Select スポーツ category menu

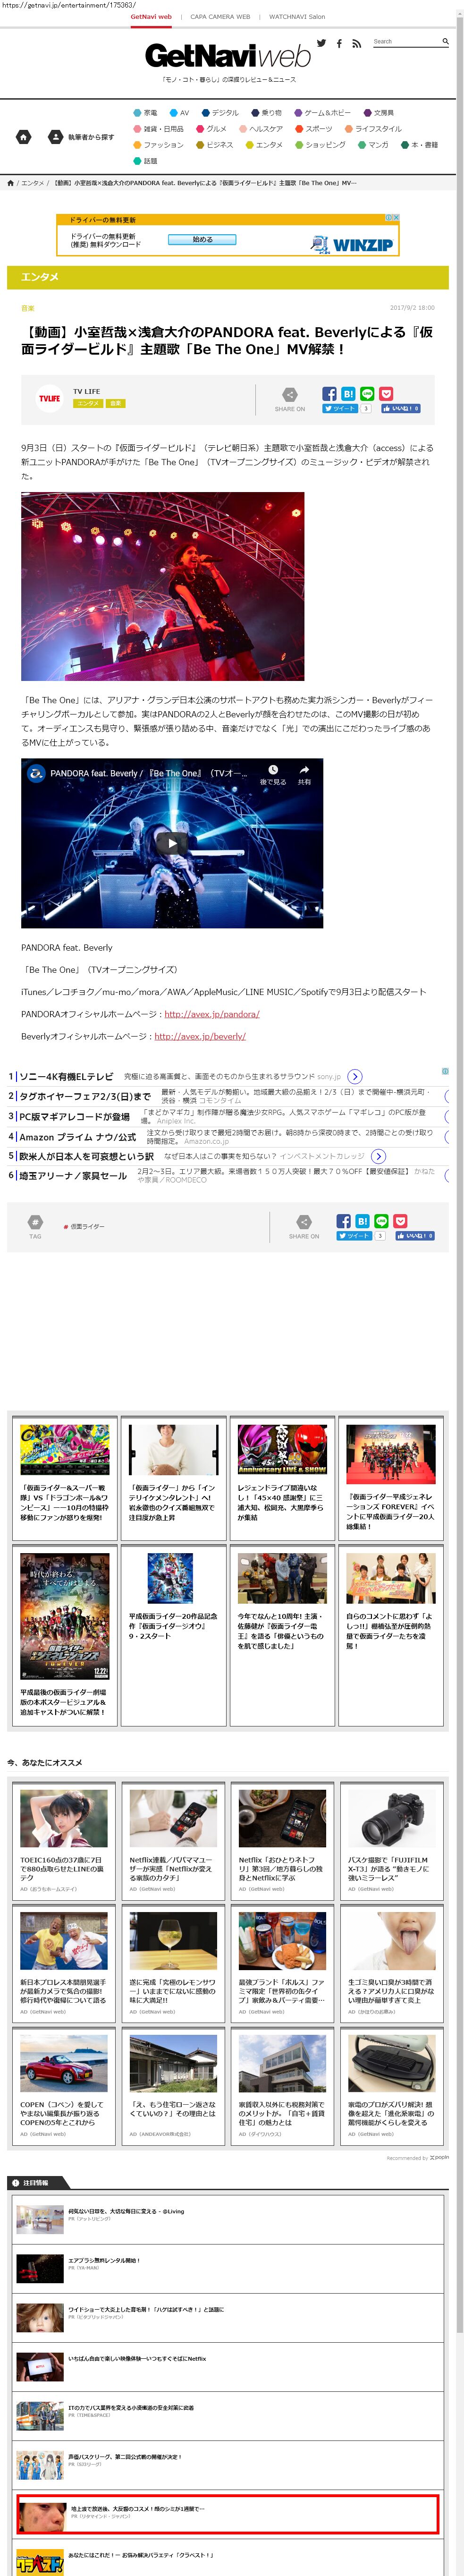[x=313, y=129]
